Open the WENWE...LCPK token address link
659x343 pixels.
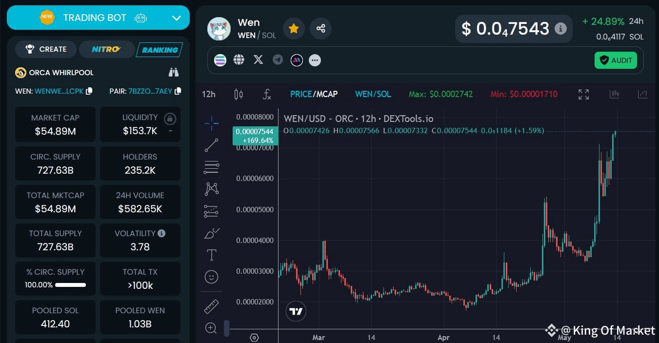[x=59, y=91]
